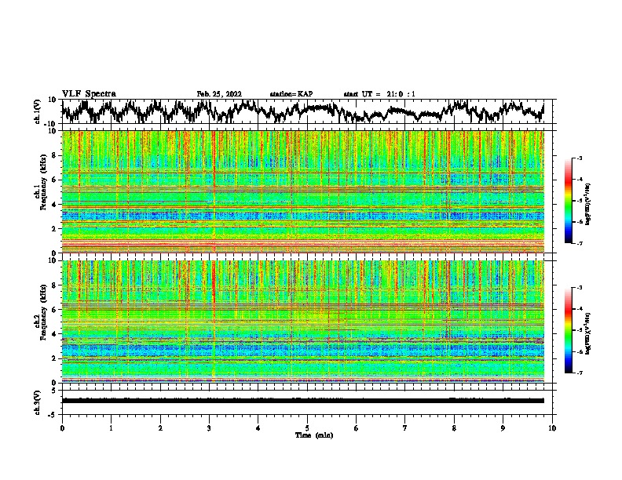Click the ch.1 colorbar log PSD unit label
This screenshot has height=480, width=622.
coord(587,204)
